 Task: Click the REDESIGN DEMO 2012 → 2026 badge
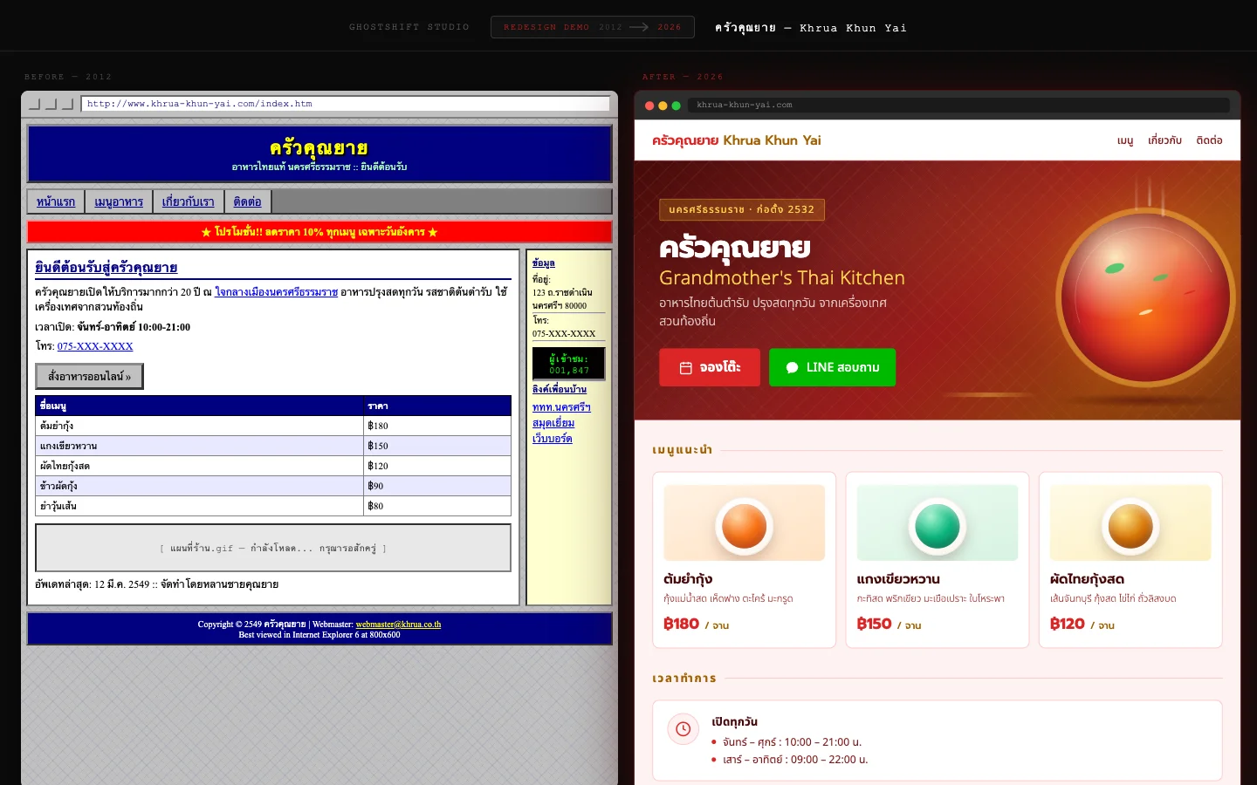593,27
